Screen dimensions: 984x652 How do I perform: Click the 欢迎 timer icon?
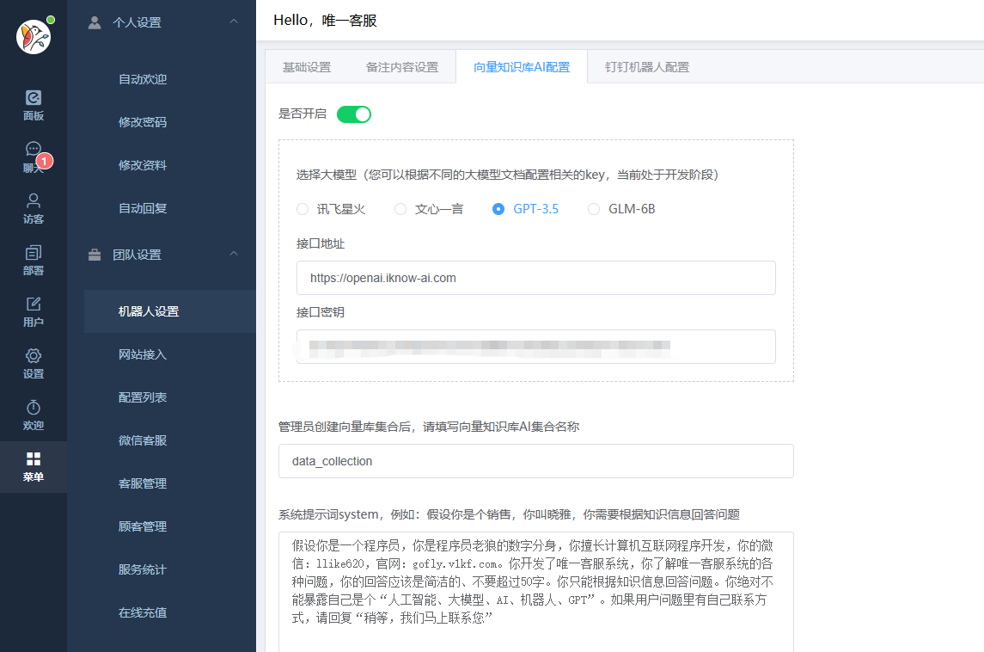[34, 408]
